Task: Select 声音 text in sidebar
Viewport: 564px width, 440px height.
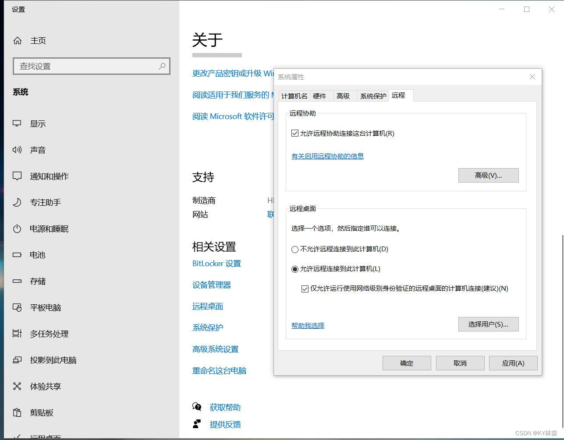Action: pyautogui.click(x=38, y=150)
